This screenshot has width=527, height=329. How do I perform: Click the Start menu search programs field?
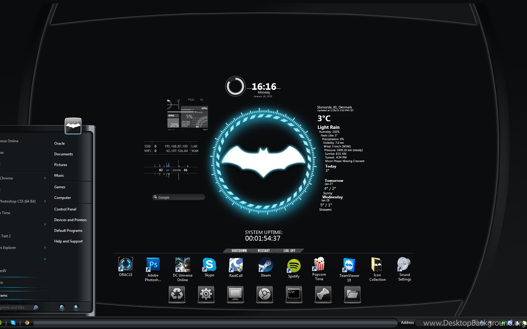tap(19, 307)
